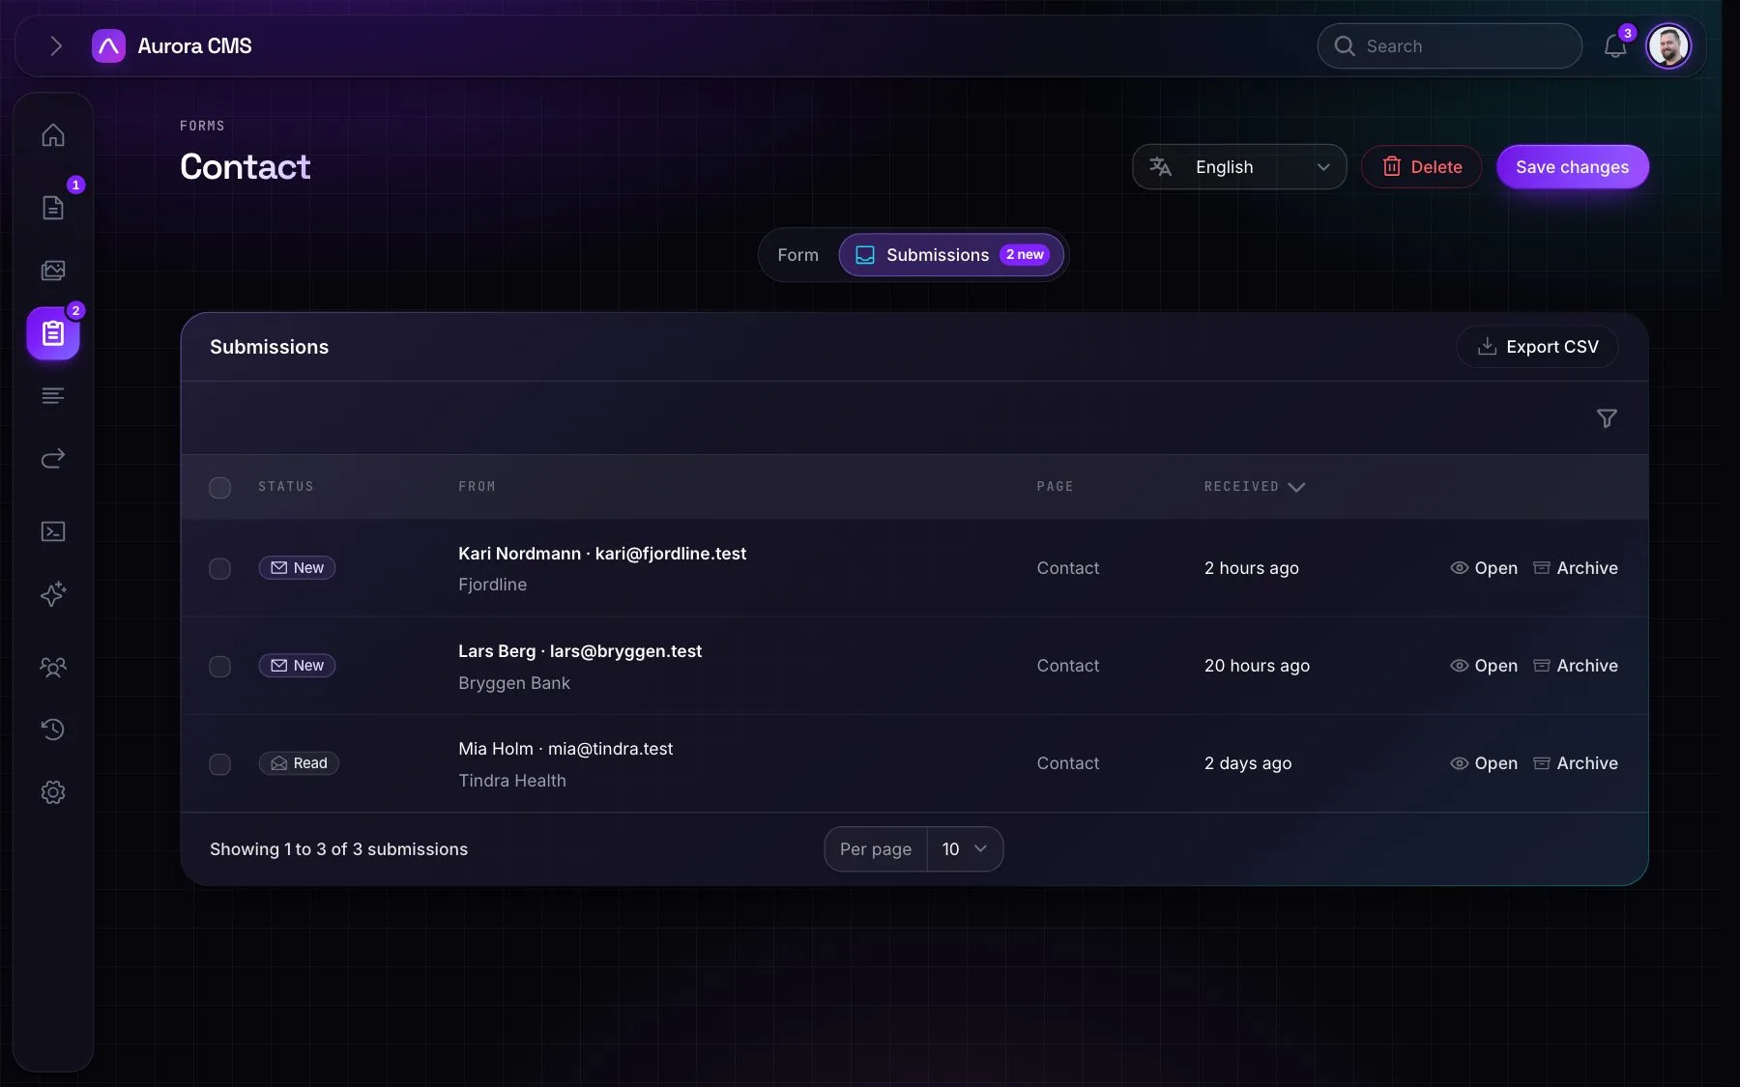This screenshot has width=1740, height=1087.
Task: Open the Forms clipboard icon in sidebar
Action: [x=53, y=333]
